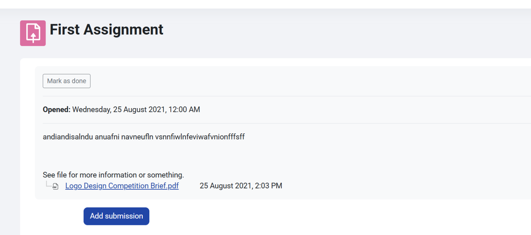This screenshot has height=235, width=531.
Task: Open Logo Design Competition Brief.pdf
Action: 122,186
